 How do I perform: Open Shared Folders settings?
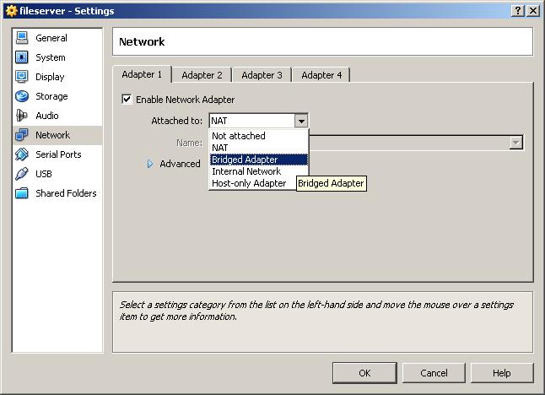coord(66,193)
